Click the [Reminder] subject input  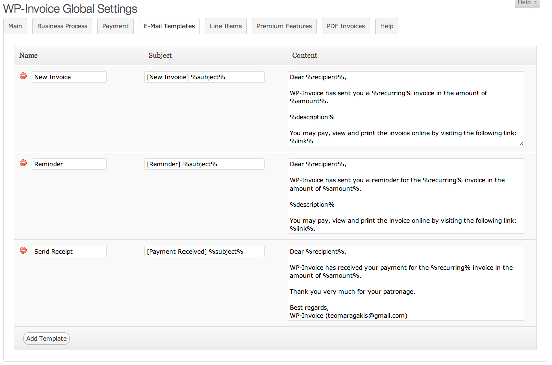204,164
